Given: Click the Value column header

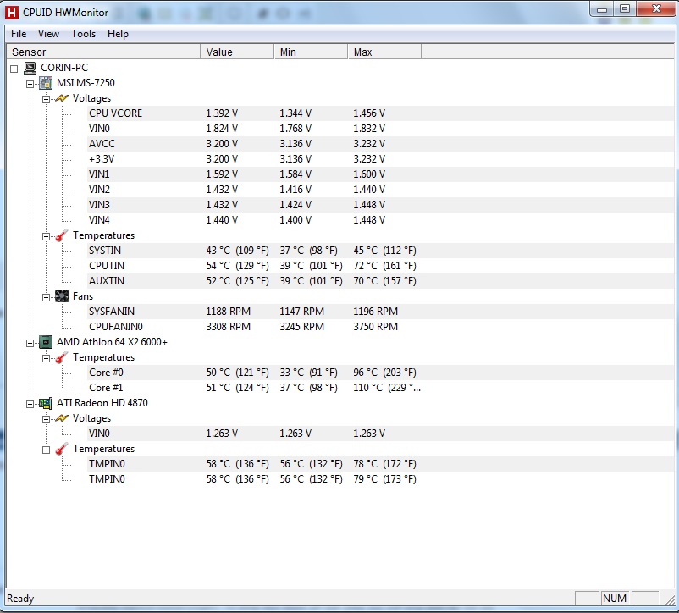Looking at the screenshot, I should click(x=237, y=52).
